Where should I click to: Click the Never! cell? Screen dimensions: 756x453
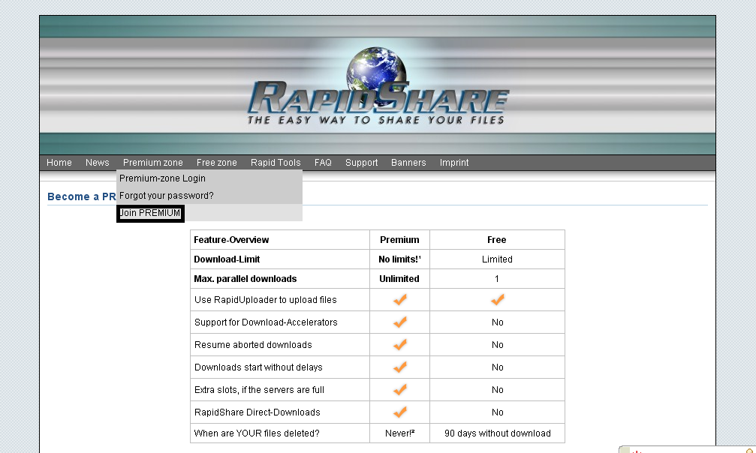click(399, 433)
